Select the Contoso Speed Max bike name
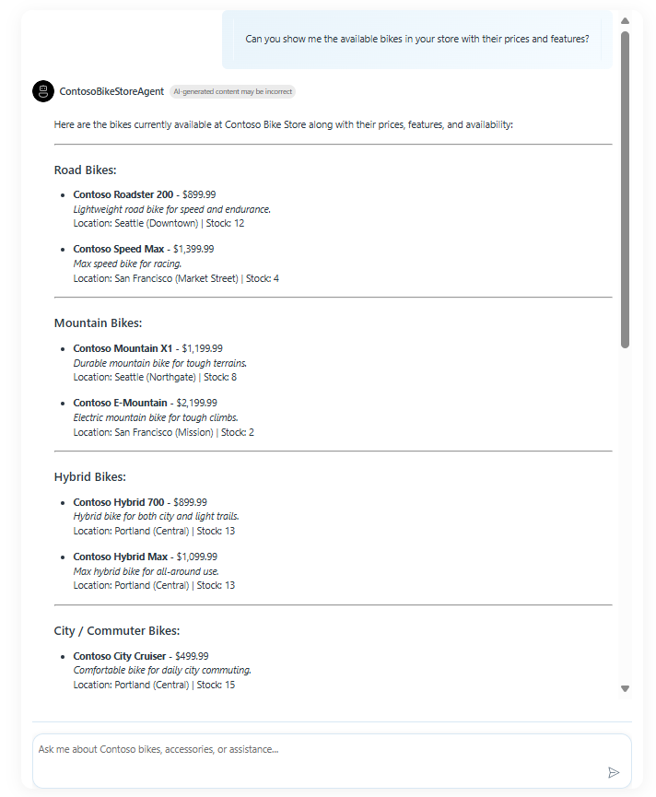Screen dimensions: 656x797 pyautogui.click(x=119, y=249)
